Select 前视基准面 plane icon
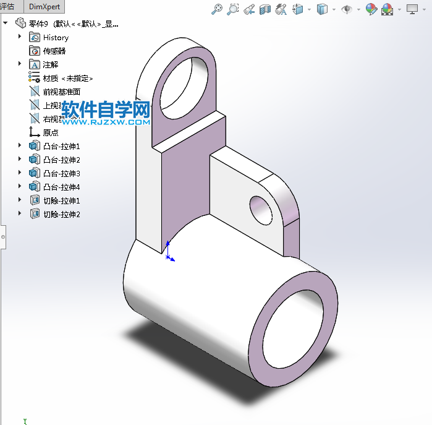 pos(35,92)
